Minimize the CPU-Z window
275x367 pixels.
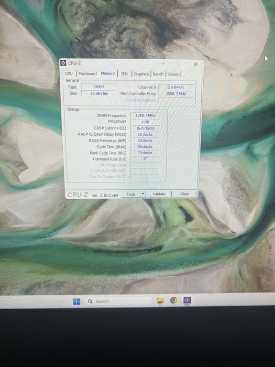[163, 63]
